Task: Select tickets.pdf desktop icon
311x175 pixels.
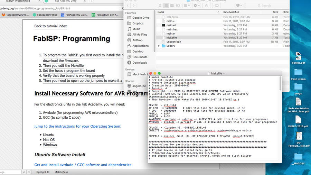Action: click(x=298, y=58)
